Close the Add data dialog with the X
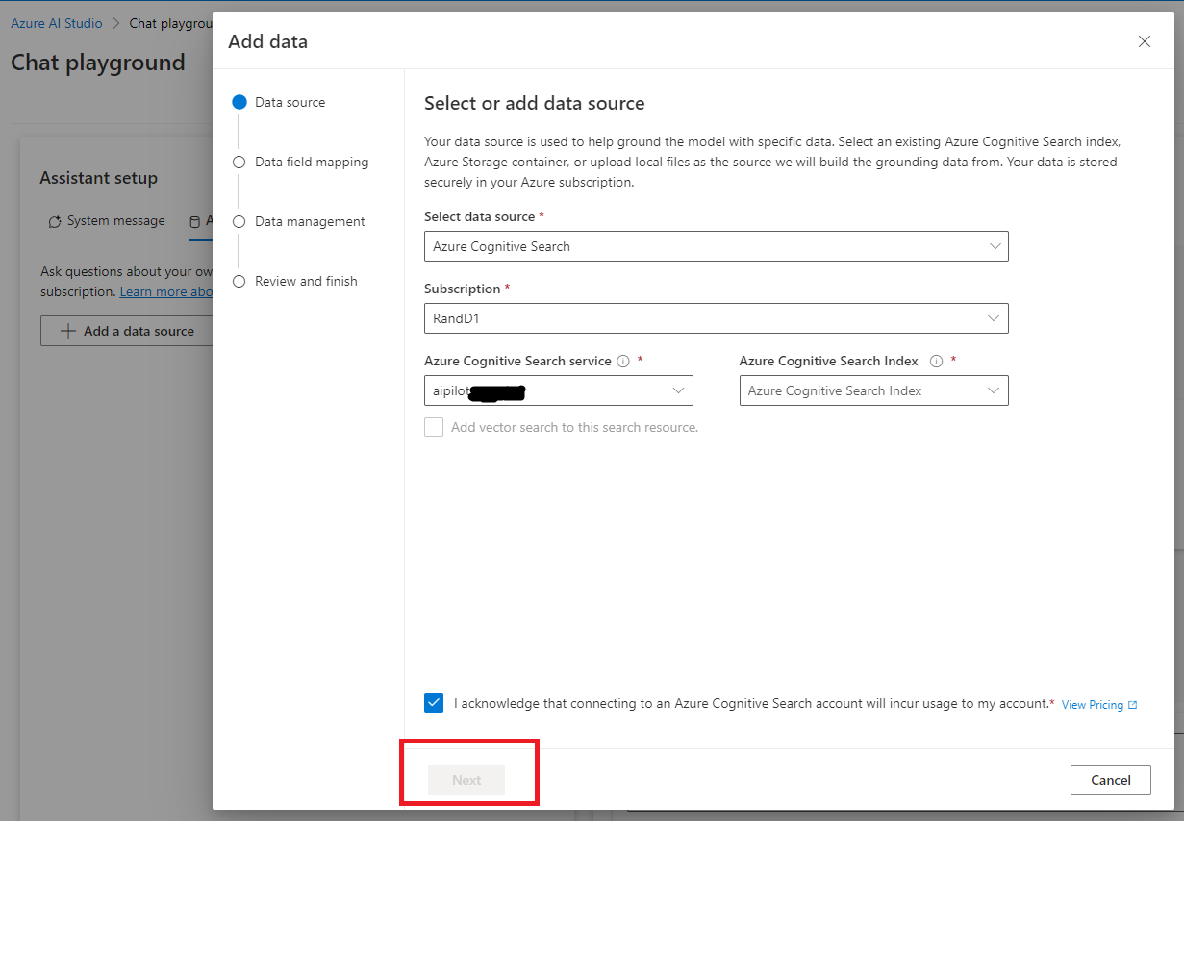 [x=1144, y=41]
